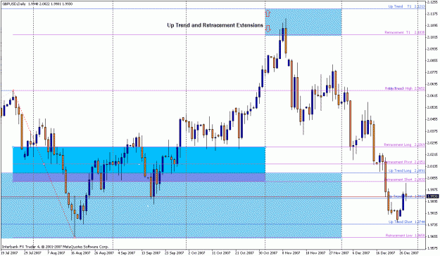440x256 pixels.
Task: Click the '11 Oct 2007' date label
Action: [x=220, y=252]
